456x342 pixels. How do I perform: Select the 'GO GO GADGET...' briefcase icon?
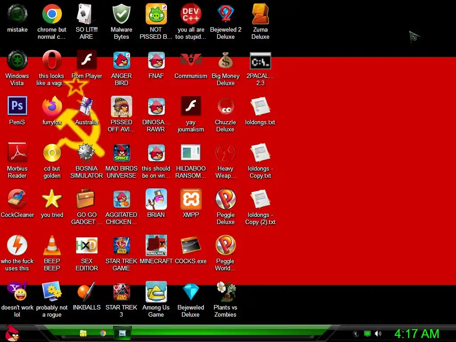coord(86,199)
